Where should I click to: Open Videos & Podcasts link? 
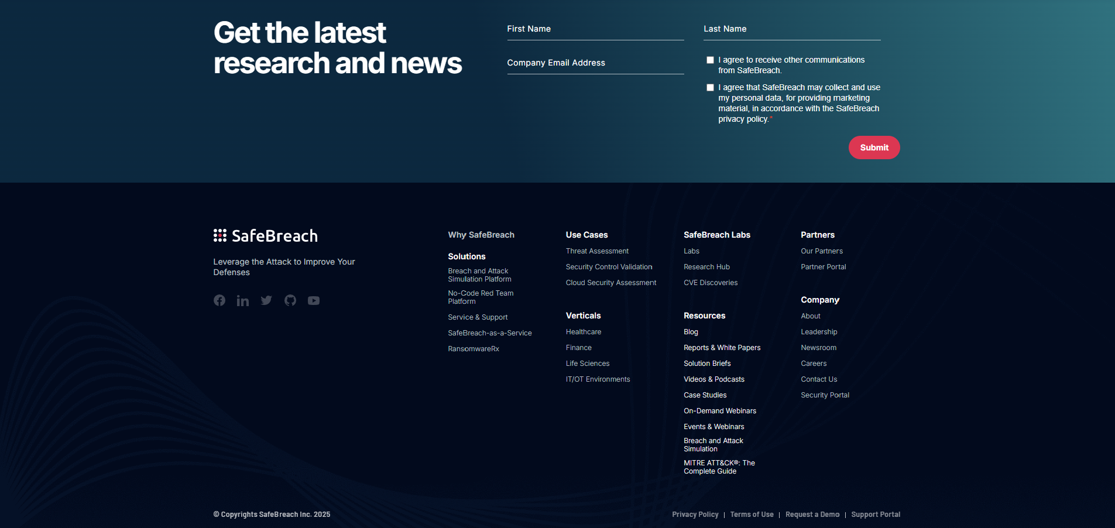point(714,379)
